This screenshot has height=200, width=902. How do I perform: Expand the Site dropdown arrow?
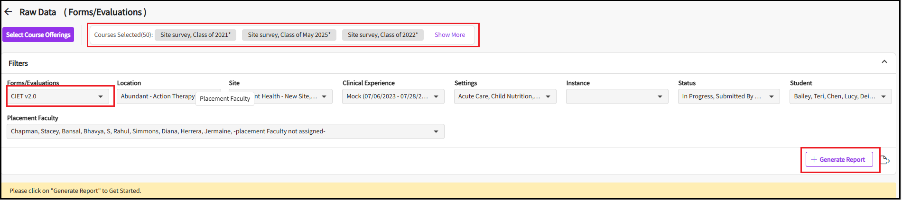[324, 96]
